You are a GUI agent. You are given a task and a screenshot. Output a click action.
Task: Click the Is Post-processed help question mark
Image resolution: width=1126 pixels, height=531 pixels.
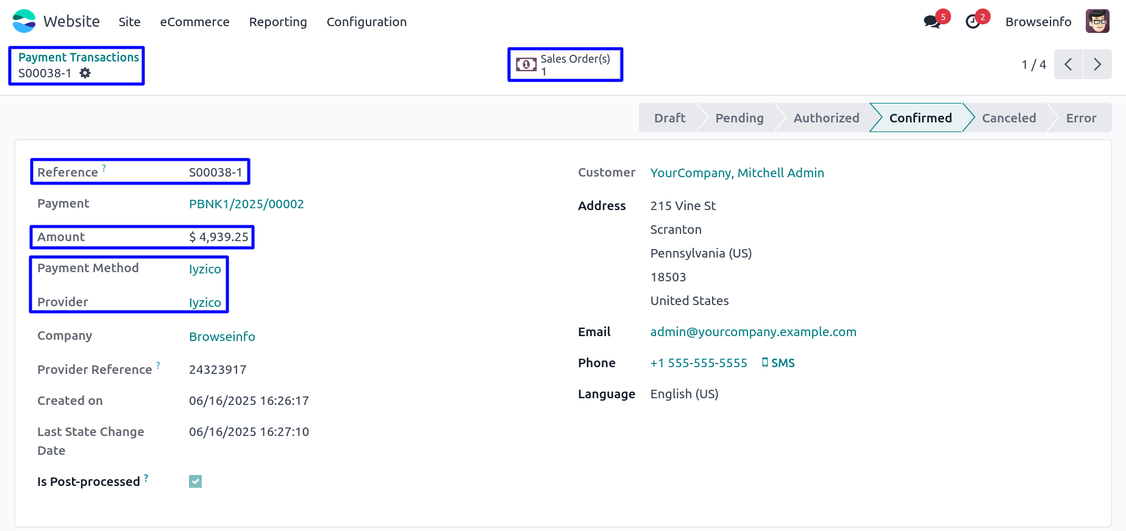pyautogui.click(x=146, y=478)
